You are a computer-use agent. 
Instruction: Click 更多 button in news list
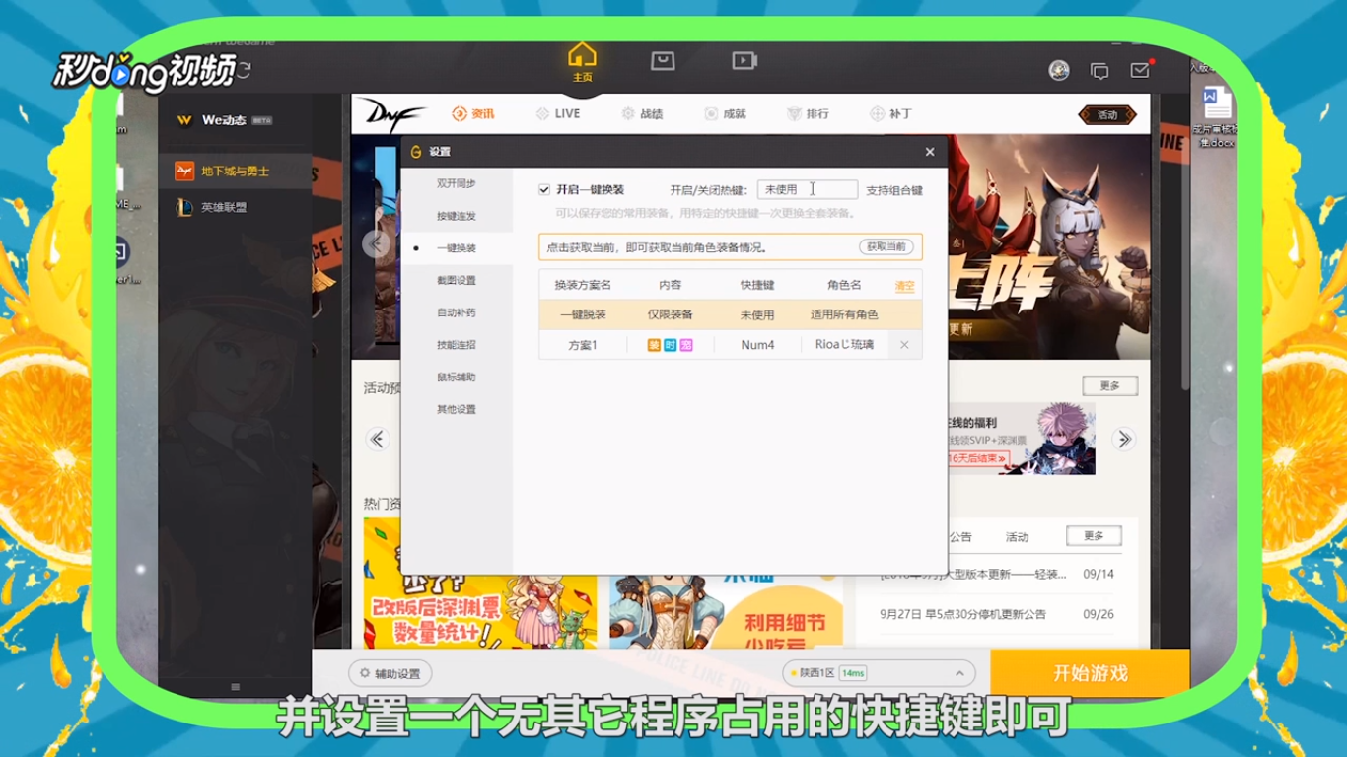pos(1094,536)
